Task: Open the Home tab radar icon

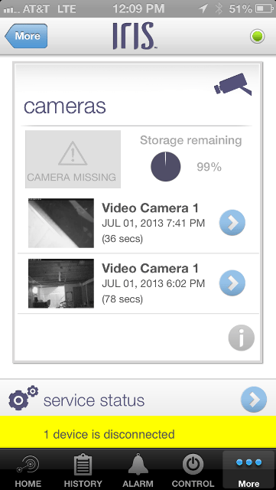Action: [x=28, y=465]
